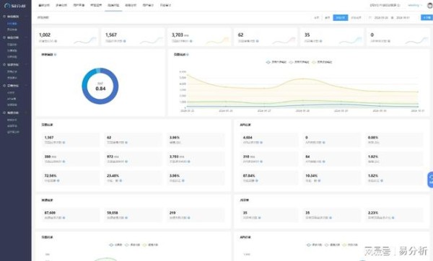The width and height of the screenshot is (433, 261).
Task: Click the info icon under the 1,567 top card
Action: pyautogui.click(x=125, y=41)
